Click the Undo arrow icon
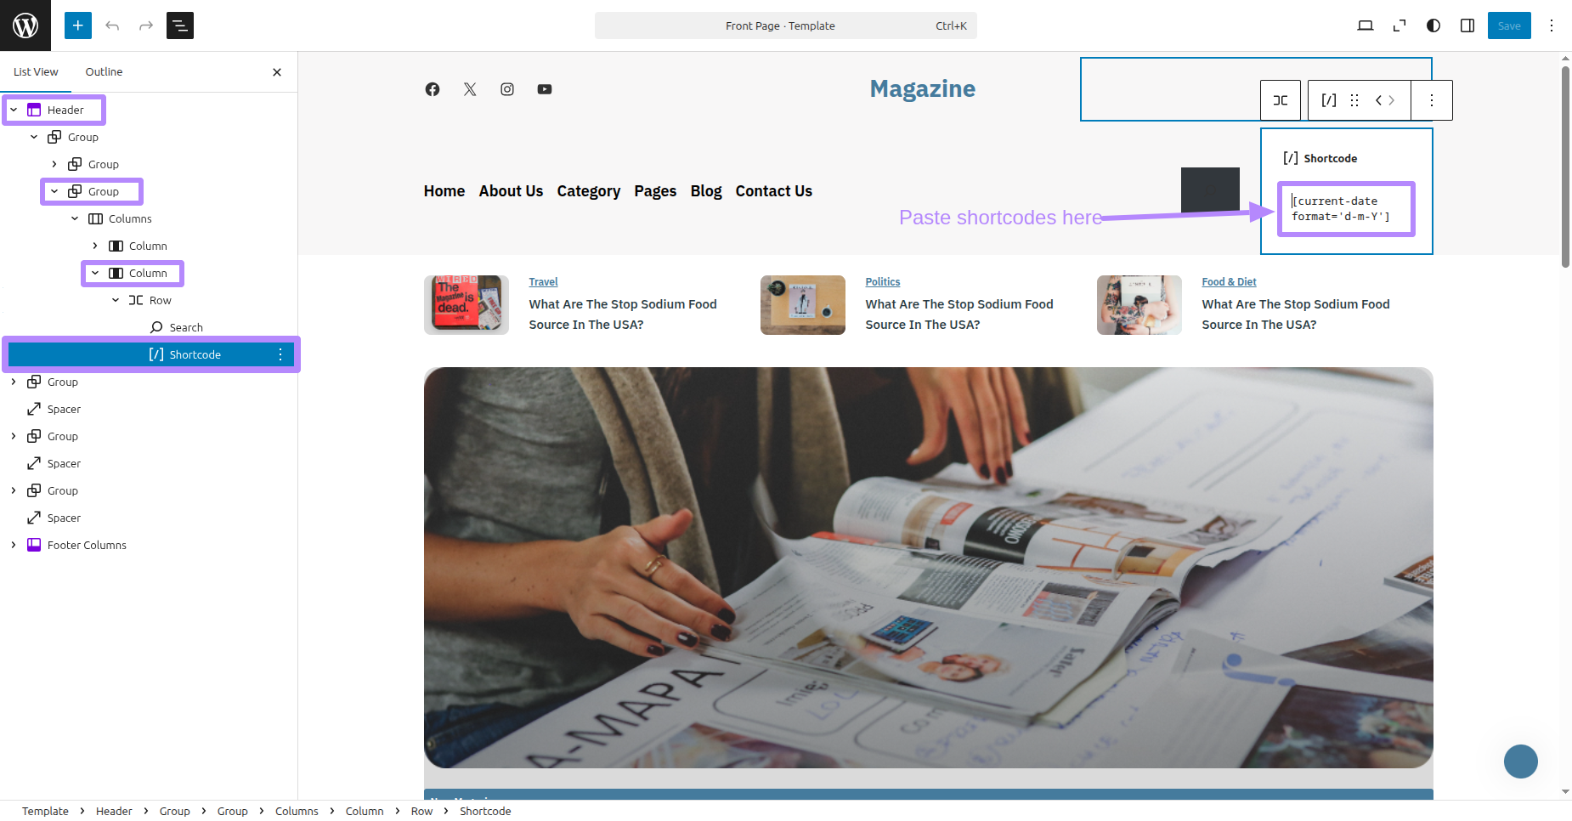 tap(112, 25)
